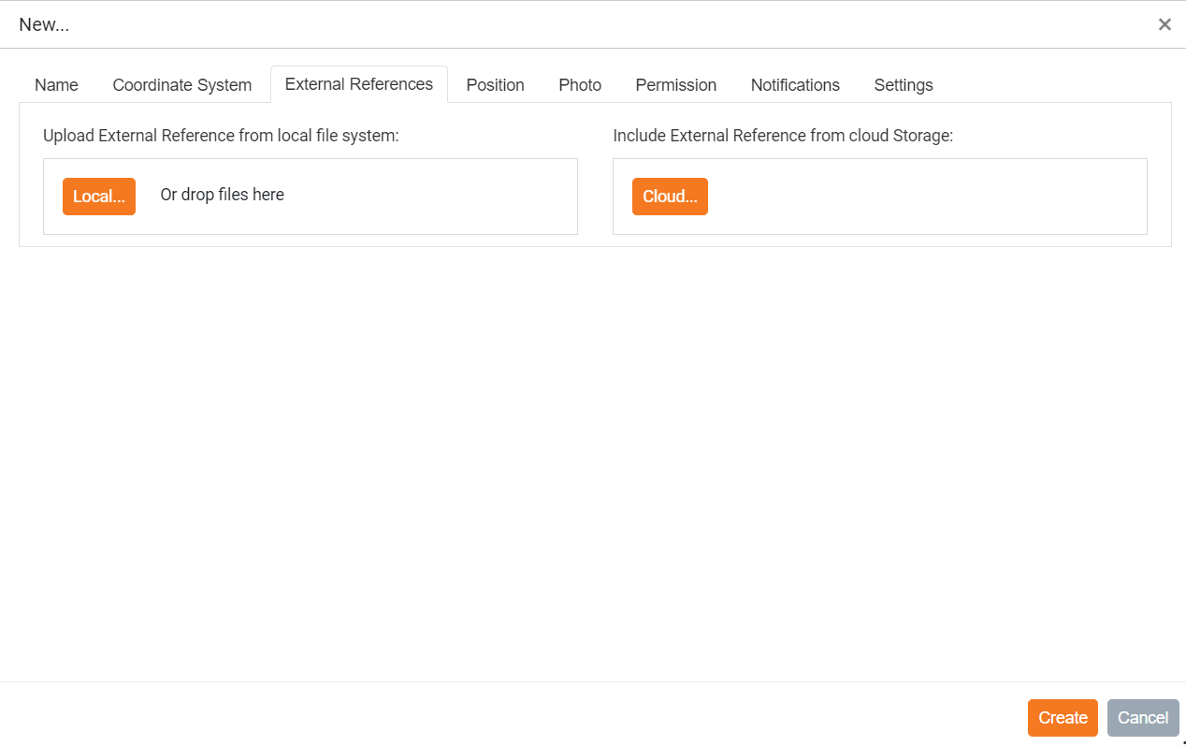
Task: Click the orange Cloud... button
Action: pyautogui.click(x=670, y=197)
